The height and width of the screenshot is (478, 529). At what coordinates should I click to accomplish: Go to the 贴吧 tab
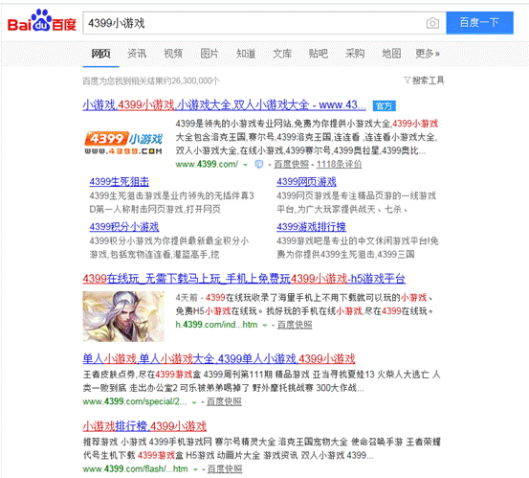[319, 54]
